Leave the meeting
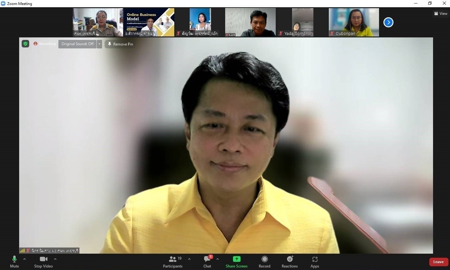Viewport: 450px width, 270px height. point(438,262)
